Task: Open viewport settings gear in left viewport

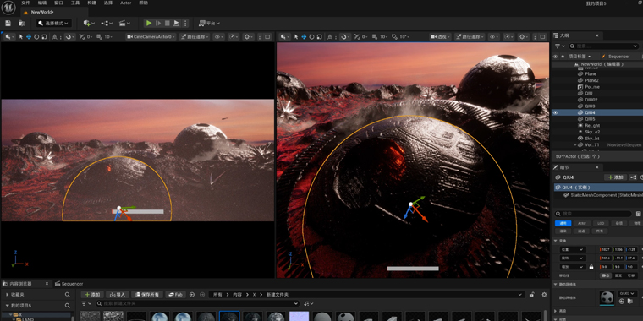Action: pos(248,37)
